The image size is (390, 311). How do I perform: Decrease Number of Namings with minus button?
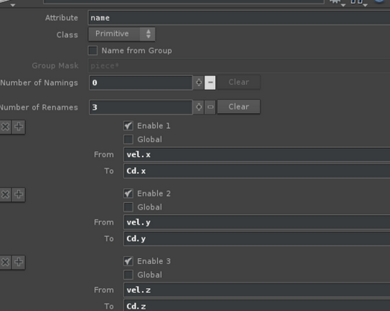210,83
